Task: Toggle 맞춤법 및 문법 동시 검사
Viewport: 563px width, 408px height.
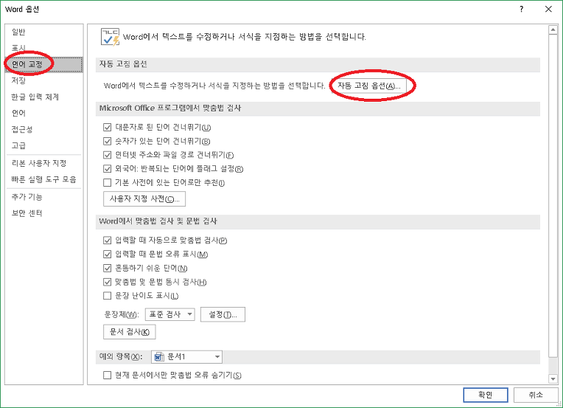Action: 107,282
